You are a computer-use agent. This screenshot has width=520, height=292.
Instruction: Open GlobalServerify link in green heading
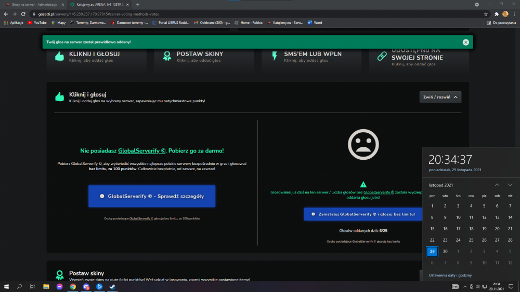[x=141, y=151]
